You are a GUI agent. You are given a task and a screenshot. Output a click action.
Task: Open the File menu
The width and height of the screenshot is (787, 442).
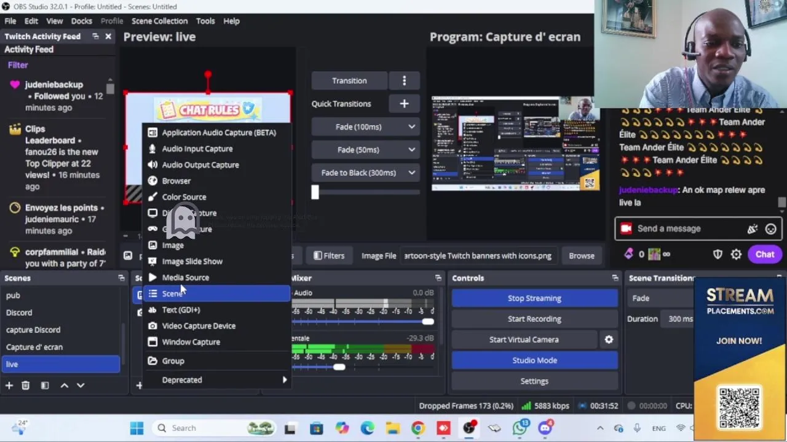10,21
